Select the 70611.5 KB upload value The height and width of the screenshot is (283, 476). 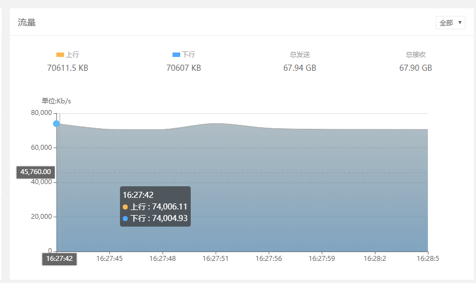point(67,68)
